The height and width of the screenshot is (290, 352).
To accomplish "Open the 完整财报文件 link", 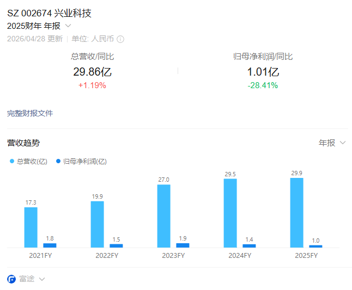I will click(x=30, y=113).
